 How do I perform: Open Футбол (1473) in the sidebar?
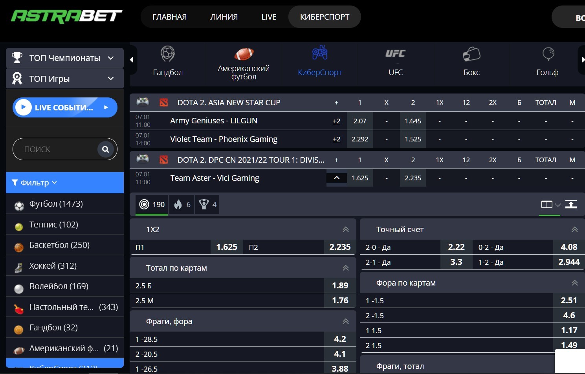tap(65, 203)
